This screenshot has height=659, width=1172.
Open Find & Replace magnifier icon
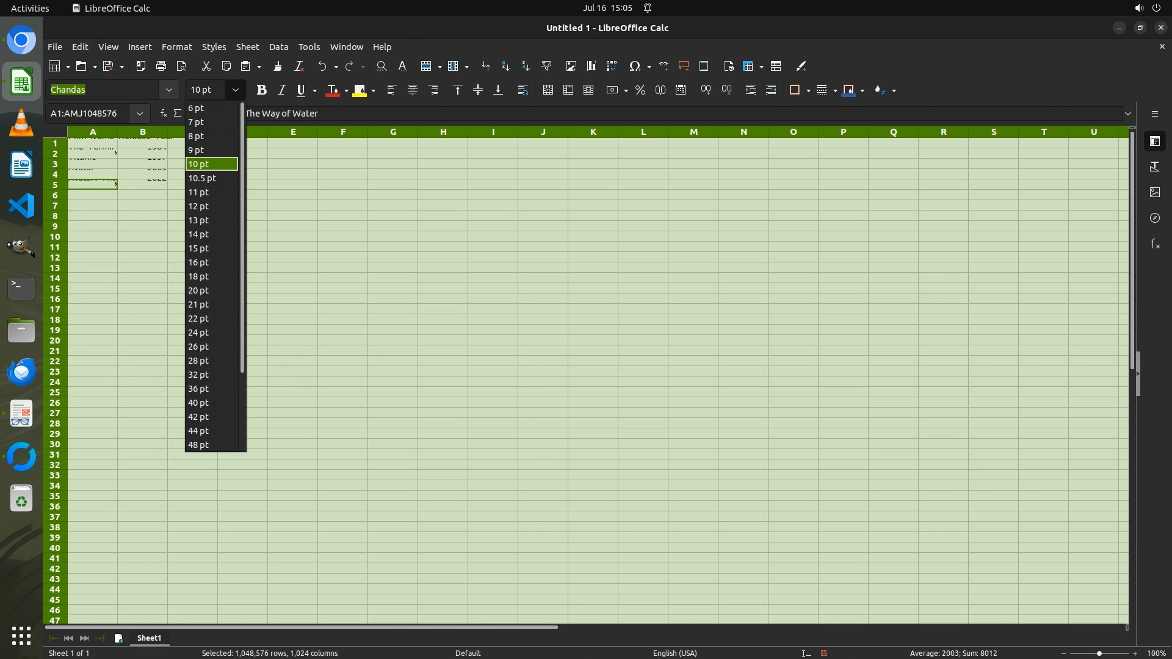tap(382, 66)
